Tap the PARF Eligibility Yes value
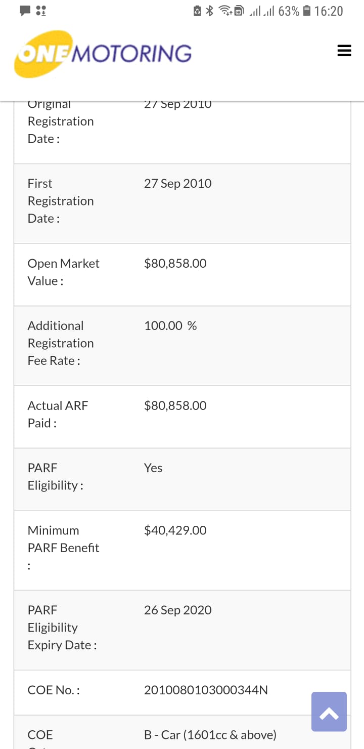 (x=153, y=468)
